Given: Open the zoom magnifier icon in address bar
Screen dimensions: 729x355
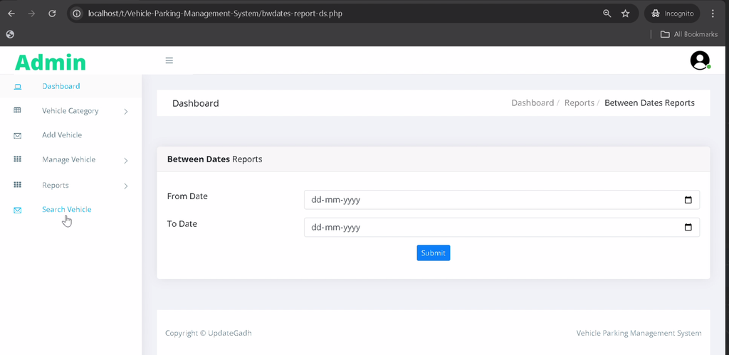Looking at the screenshot, I should point(607,14).
